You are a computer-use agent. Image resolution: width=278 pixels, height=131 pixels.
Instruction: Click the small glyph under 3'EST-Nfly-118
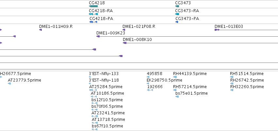click(x=90, y=84)
